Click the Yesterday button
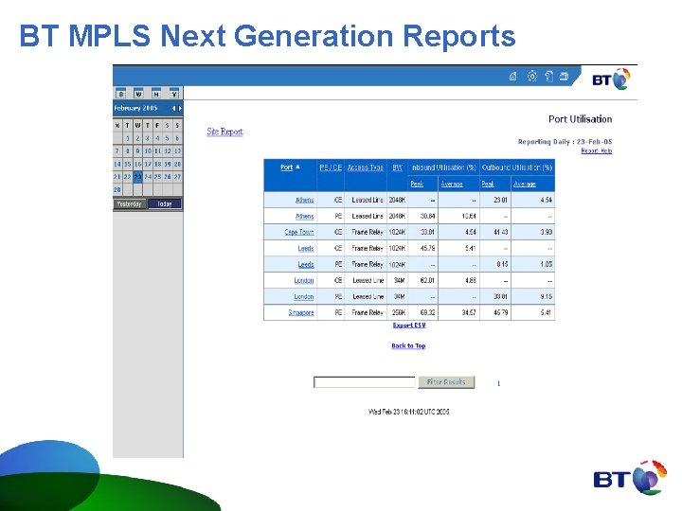Viewport: 682px width, 511px height. pyautogui.click(x=129, y=203)
